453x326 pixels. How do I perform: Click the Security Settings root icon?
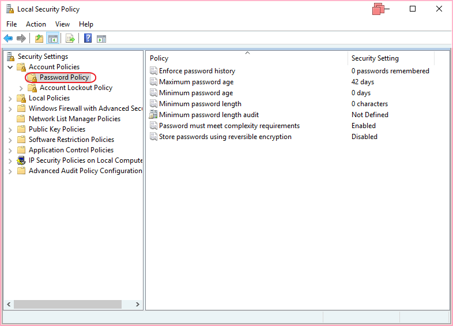11,57
